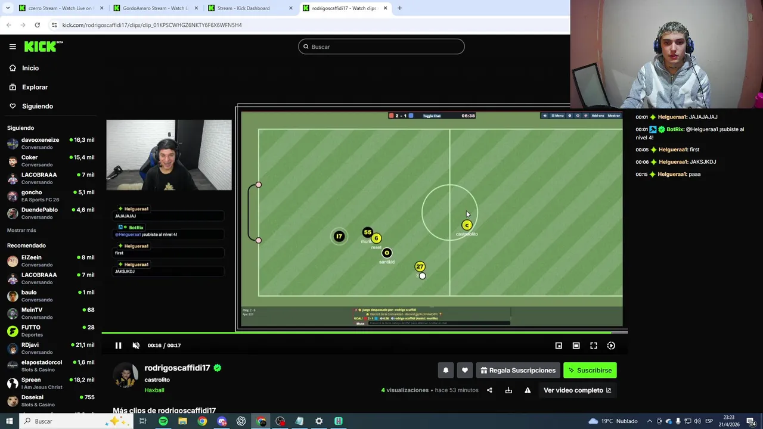Screen dimensions: 763x429
Task: Click the heart follow button
Action: (465, 371)
